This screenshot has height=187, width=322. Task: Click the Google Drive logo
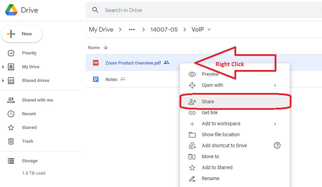pyautogui.click(x=11, y=10)
